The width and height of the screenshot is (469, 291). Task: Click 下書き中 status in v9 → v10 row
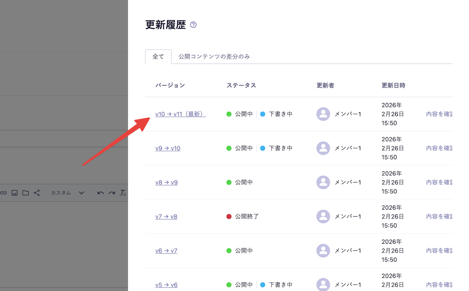coord(276,148)
